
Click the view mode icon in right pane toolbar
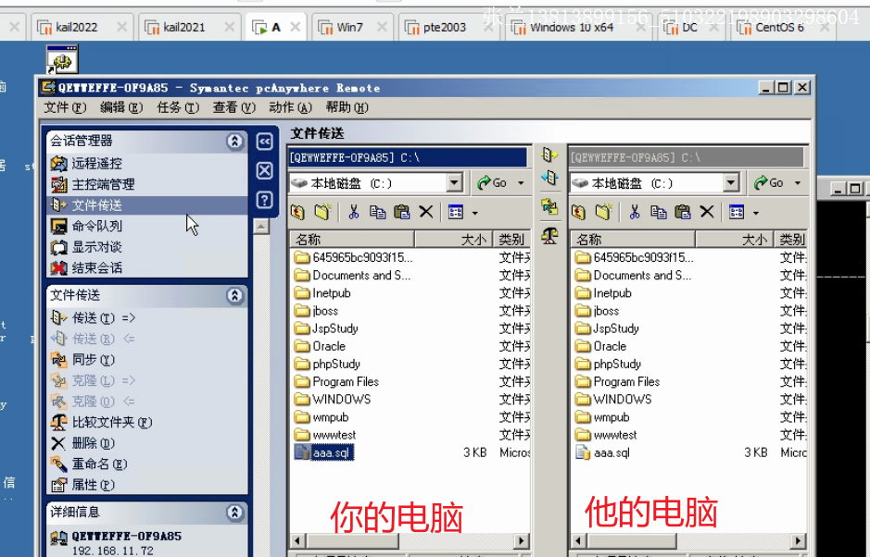[x=737, y=212]
